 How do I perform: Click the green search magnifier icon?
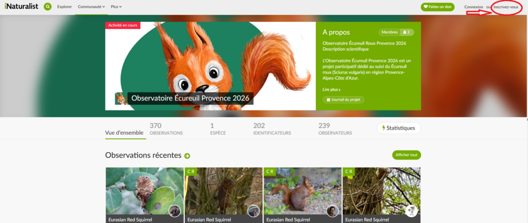point(48,7)
